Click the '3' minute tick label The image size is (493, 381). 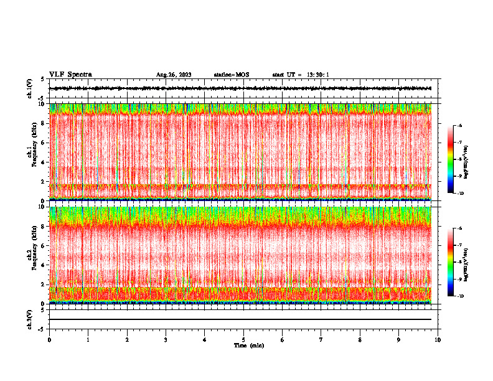(x=166, y=340)
